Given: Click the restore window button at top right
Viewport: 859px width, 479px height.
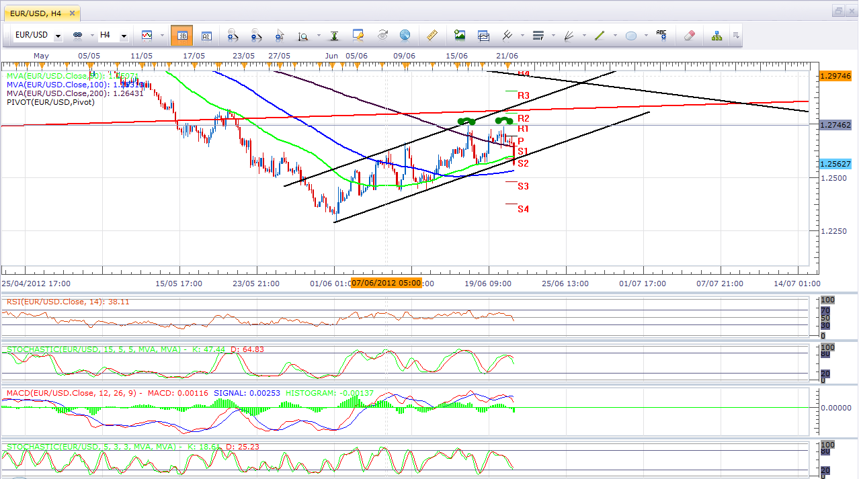Looking at the screenshot, I should click(x=838, y=11).
